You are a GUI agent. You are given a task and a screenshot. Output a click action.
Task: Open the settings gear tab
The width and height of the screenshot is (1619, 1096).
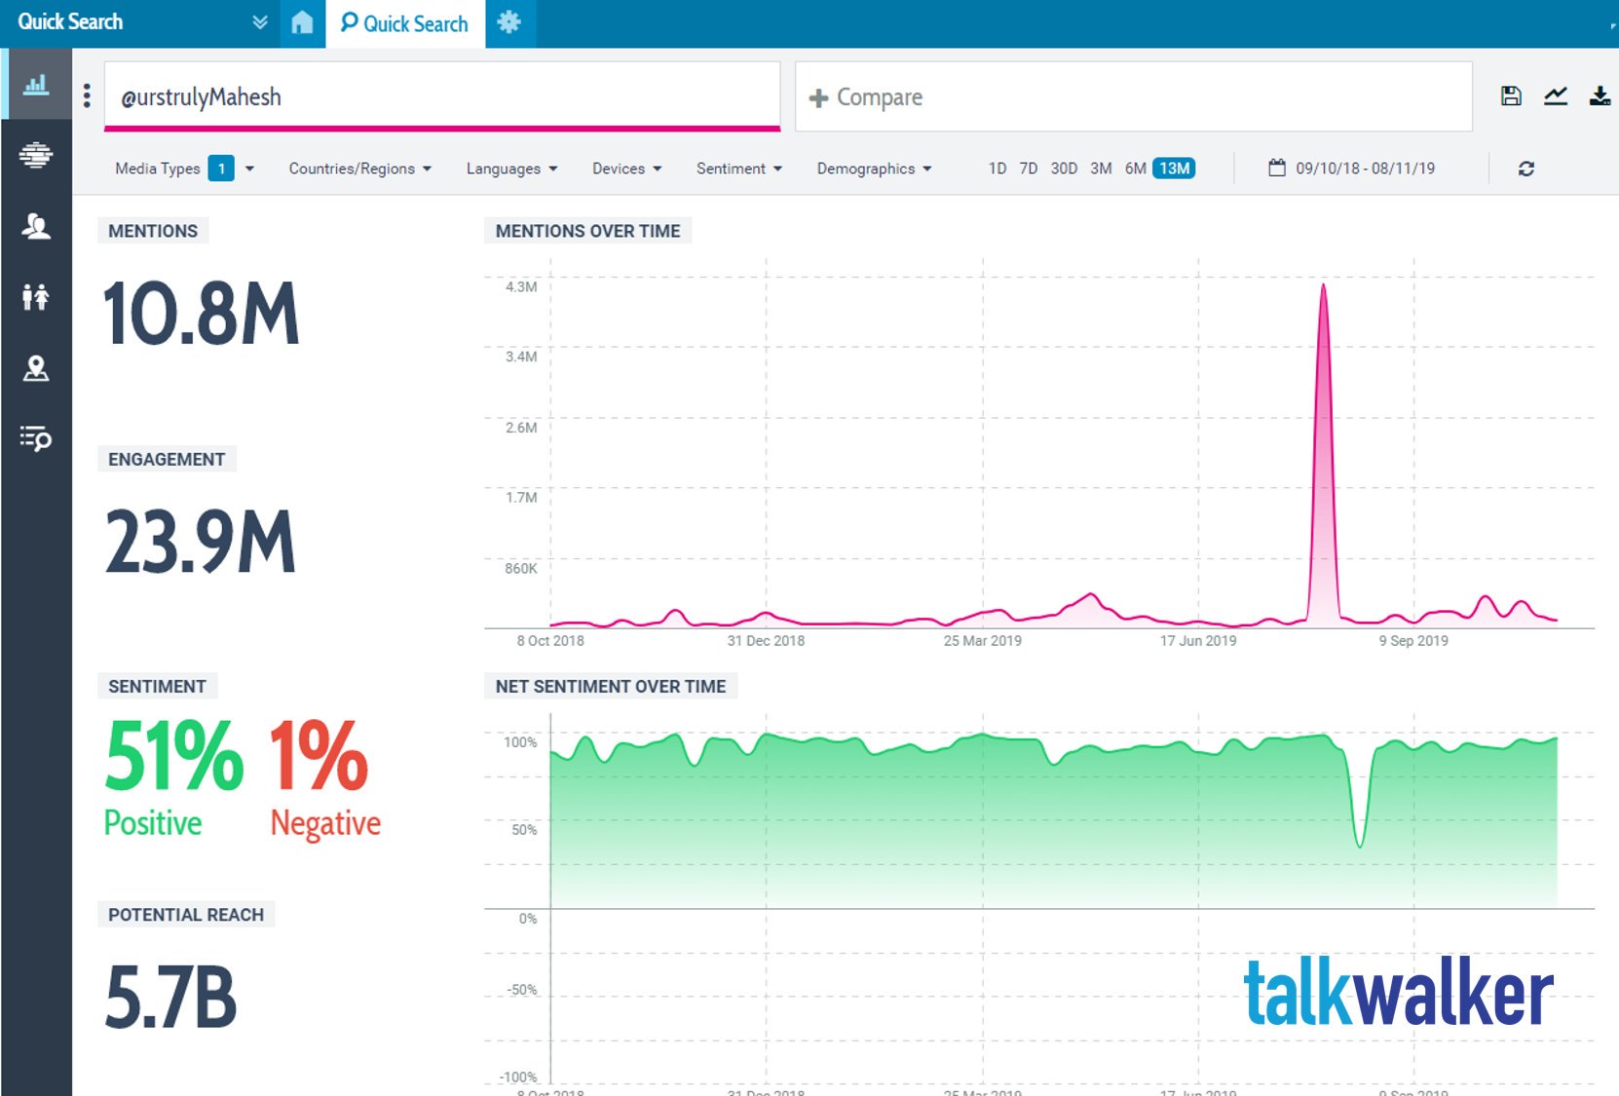pos(509,22)
